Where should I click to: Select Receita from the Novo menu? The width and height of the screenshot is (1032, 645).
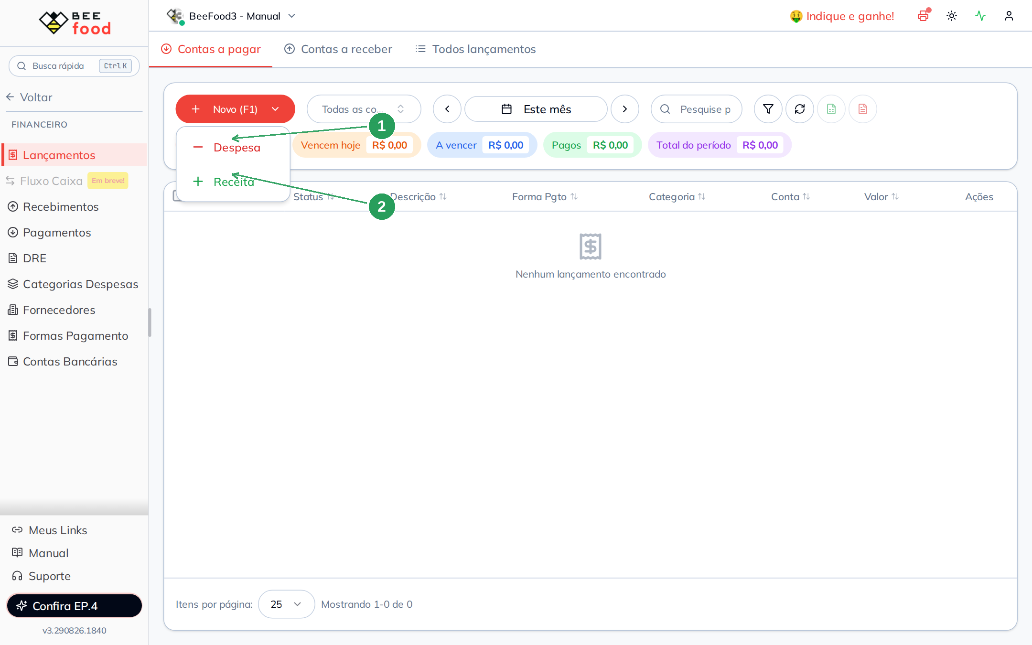[233, 182]
